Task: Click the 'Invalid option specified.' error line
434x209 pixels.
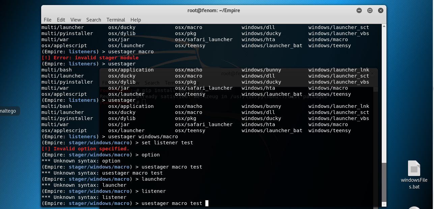Action: tap(85, 149)
